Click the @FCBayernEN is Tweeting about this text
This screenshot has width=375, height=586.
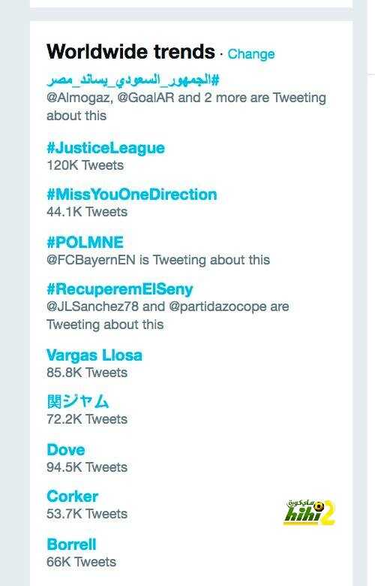click(x=158, y=260)
